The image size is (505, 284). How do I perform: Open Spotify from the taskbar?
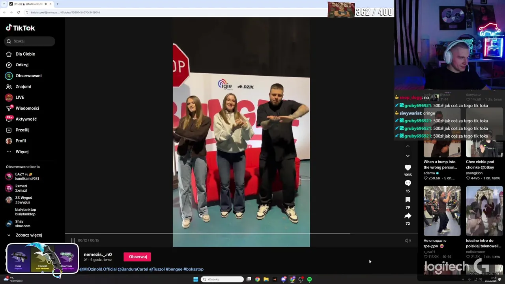click(x=309, y=279)
